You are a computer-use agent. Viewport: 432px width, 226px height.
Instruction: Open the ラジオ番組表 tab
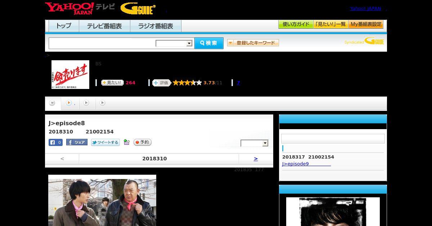[x=156, y=26]
